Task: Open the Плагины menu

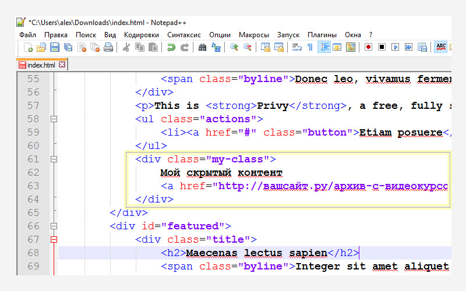Action: [322, 34]
